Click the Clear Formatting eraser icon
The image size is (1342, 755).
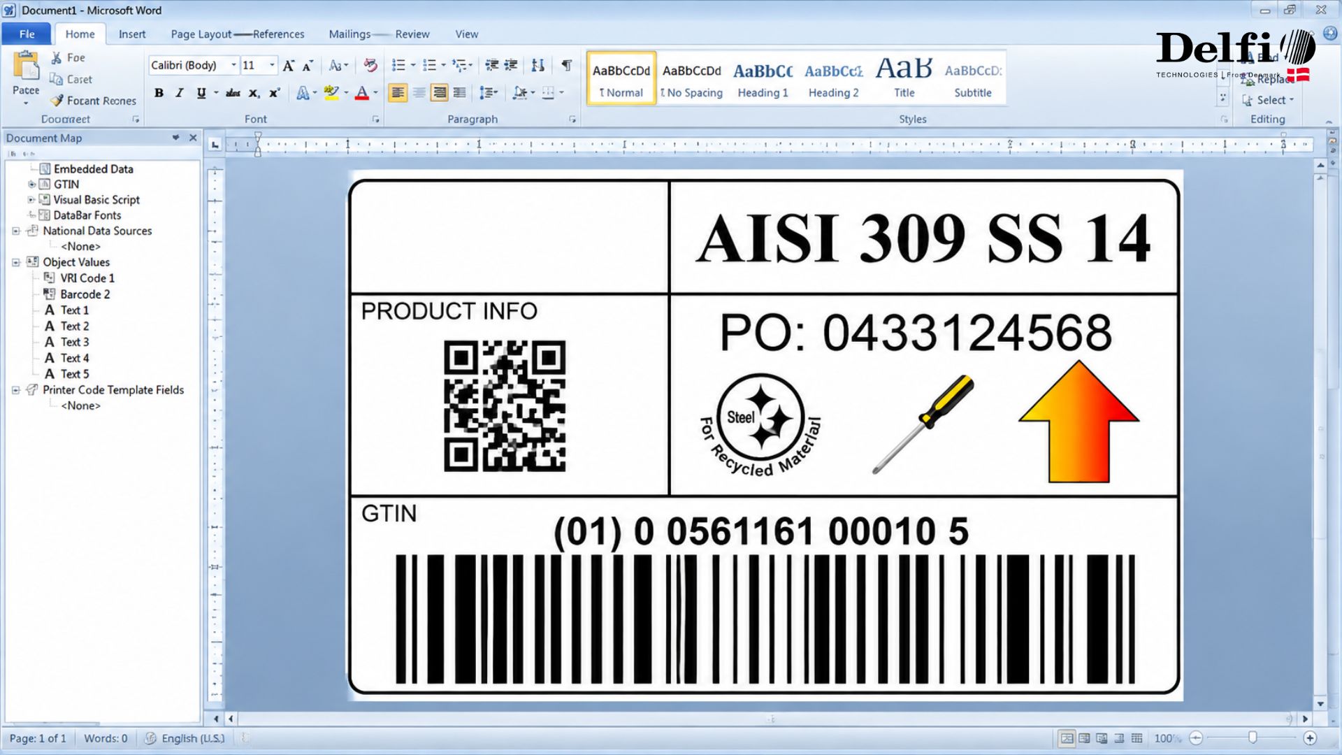tap(370, 65)
